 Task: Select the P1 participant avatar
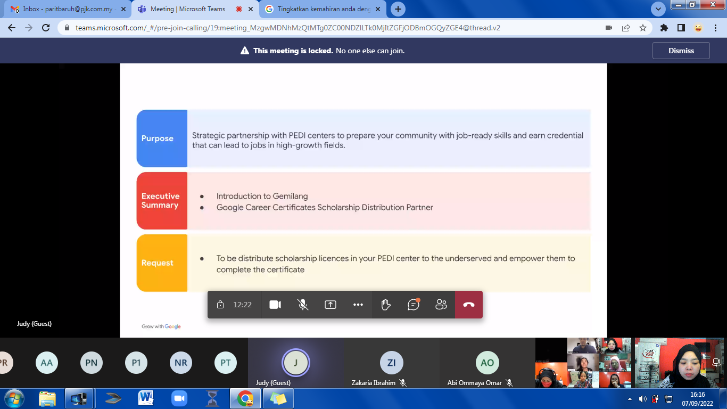(x=136, y=363)
